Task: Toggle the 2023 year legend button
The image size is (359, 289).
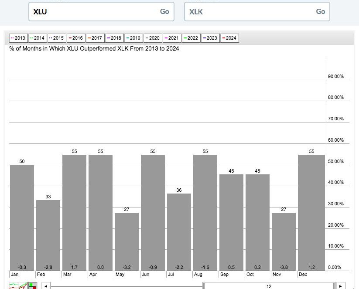Action: pos(210,38)
